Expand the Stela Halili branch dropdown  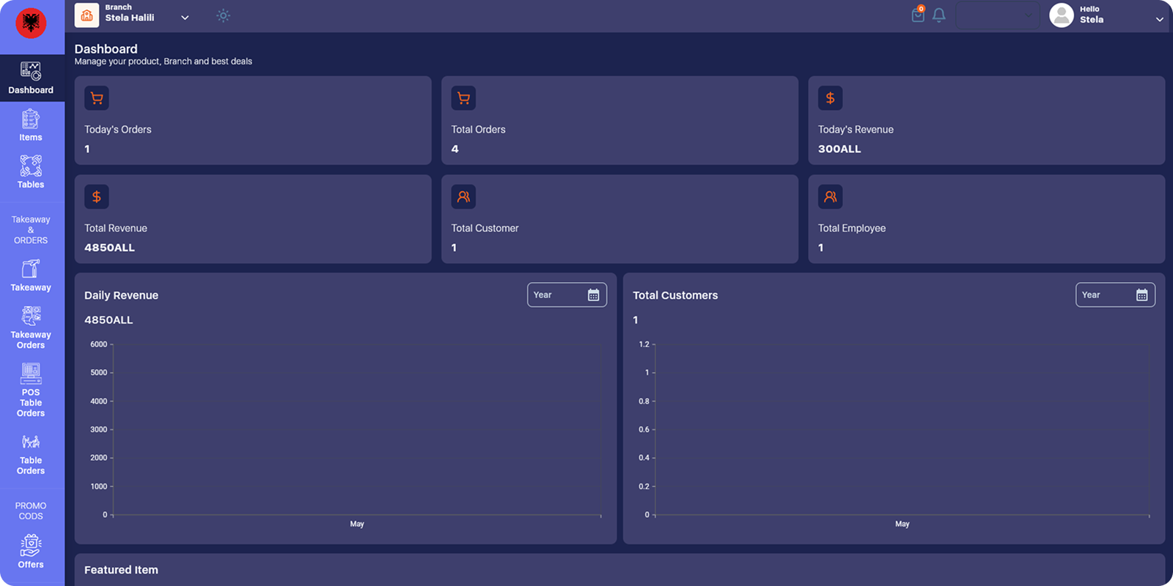tap(185, 18)
